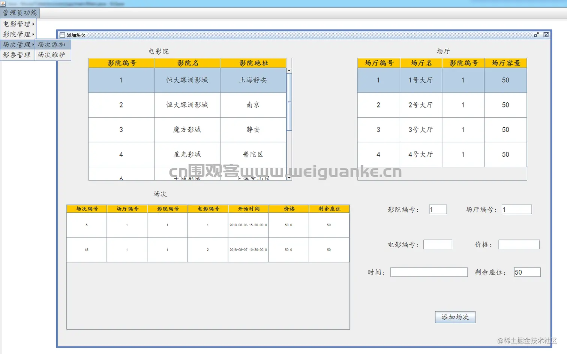This screenshot has width=567, height=354.
Task: Click the cinema table scrollbar thumb
Action: click(289, 102)
